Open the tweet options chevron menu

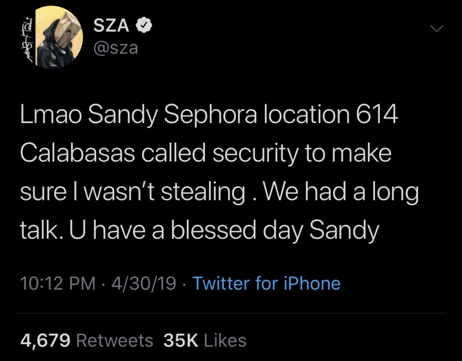tap(436, 28)
